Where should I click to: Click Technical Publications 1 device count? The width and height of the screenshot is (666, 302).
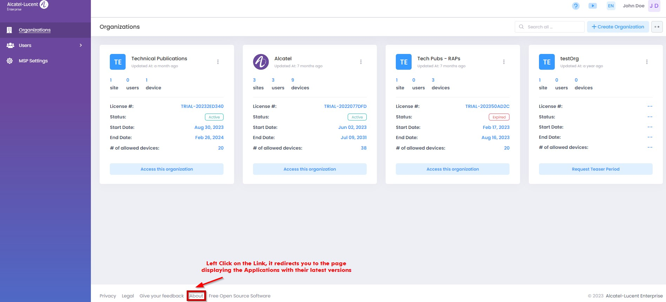pos(147,80)
